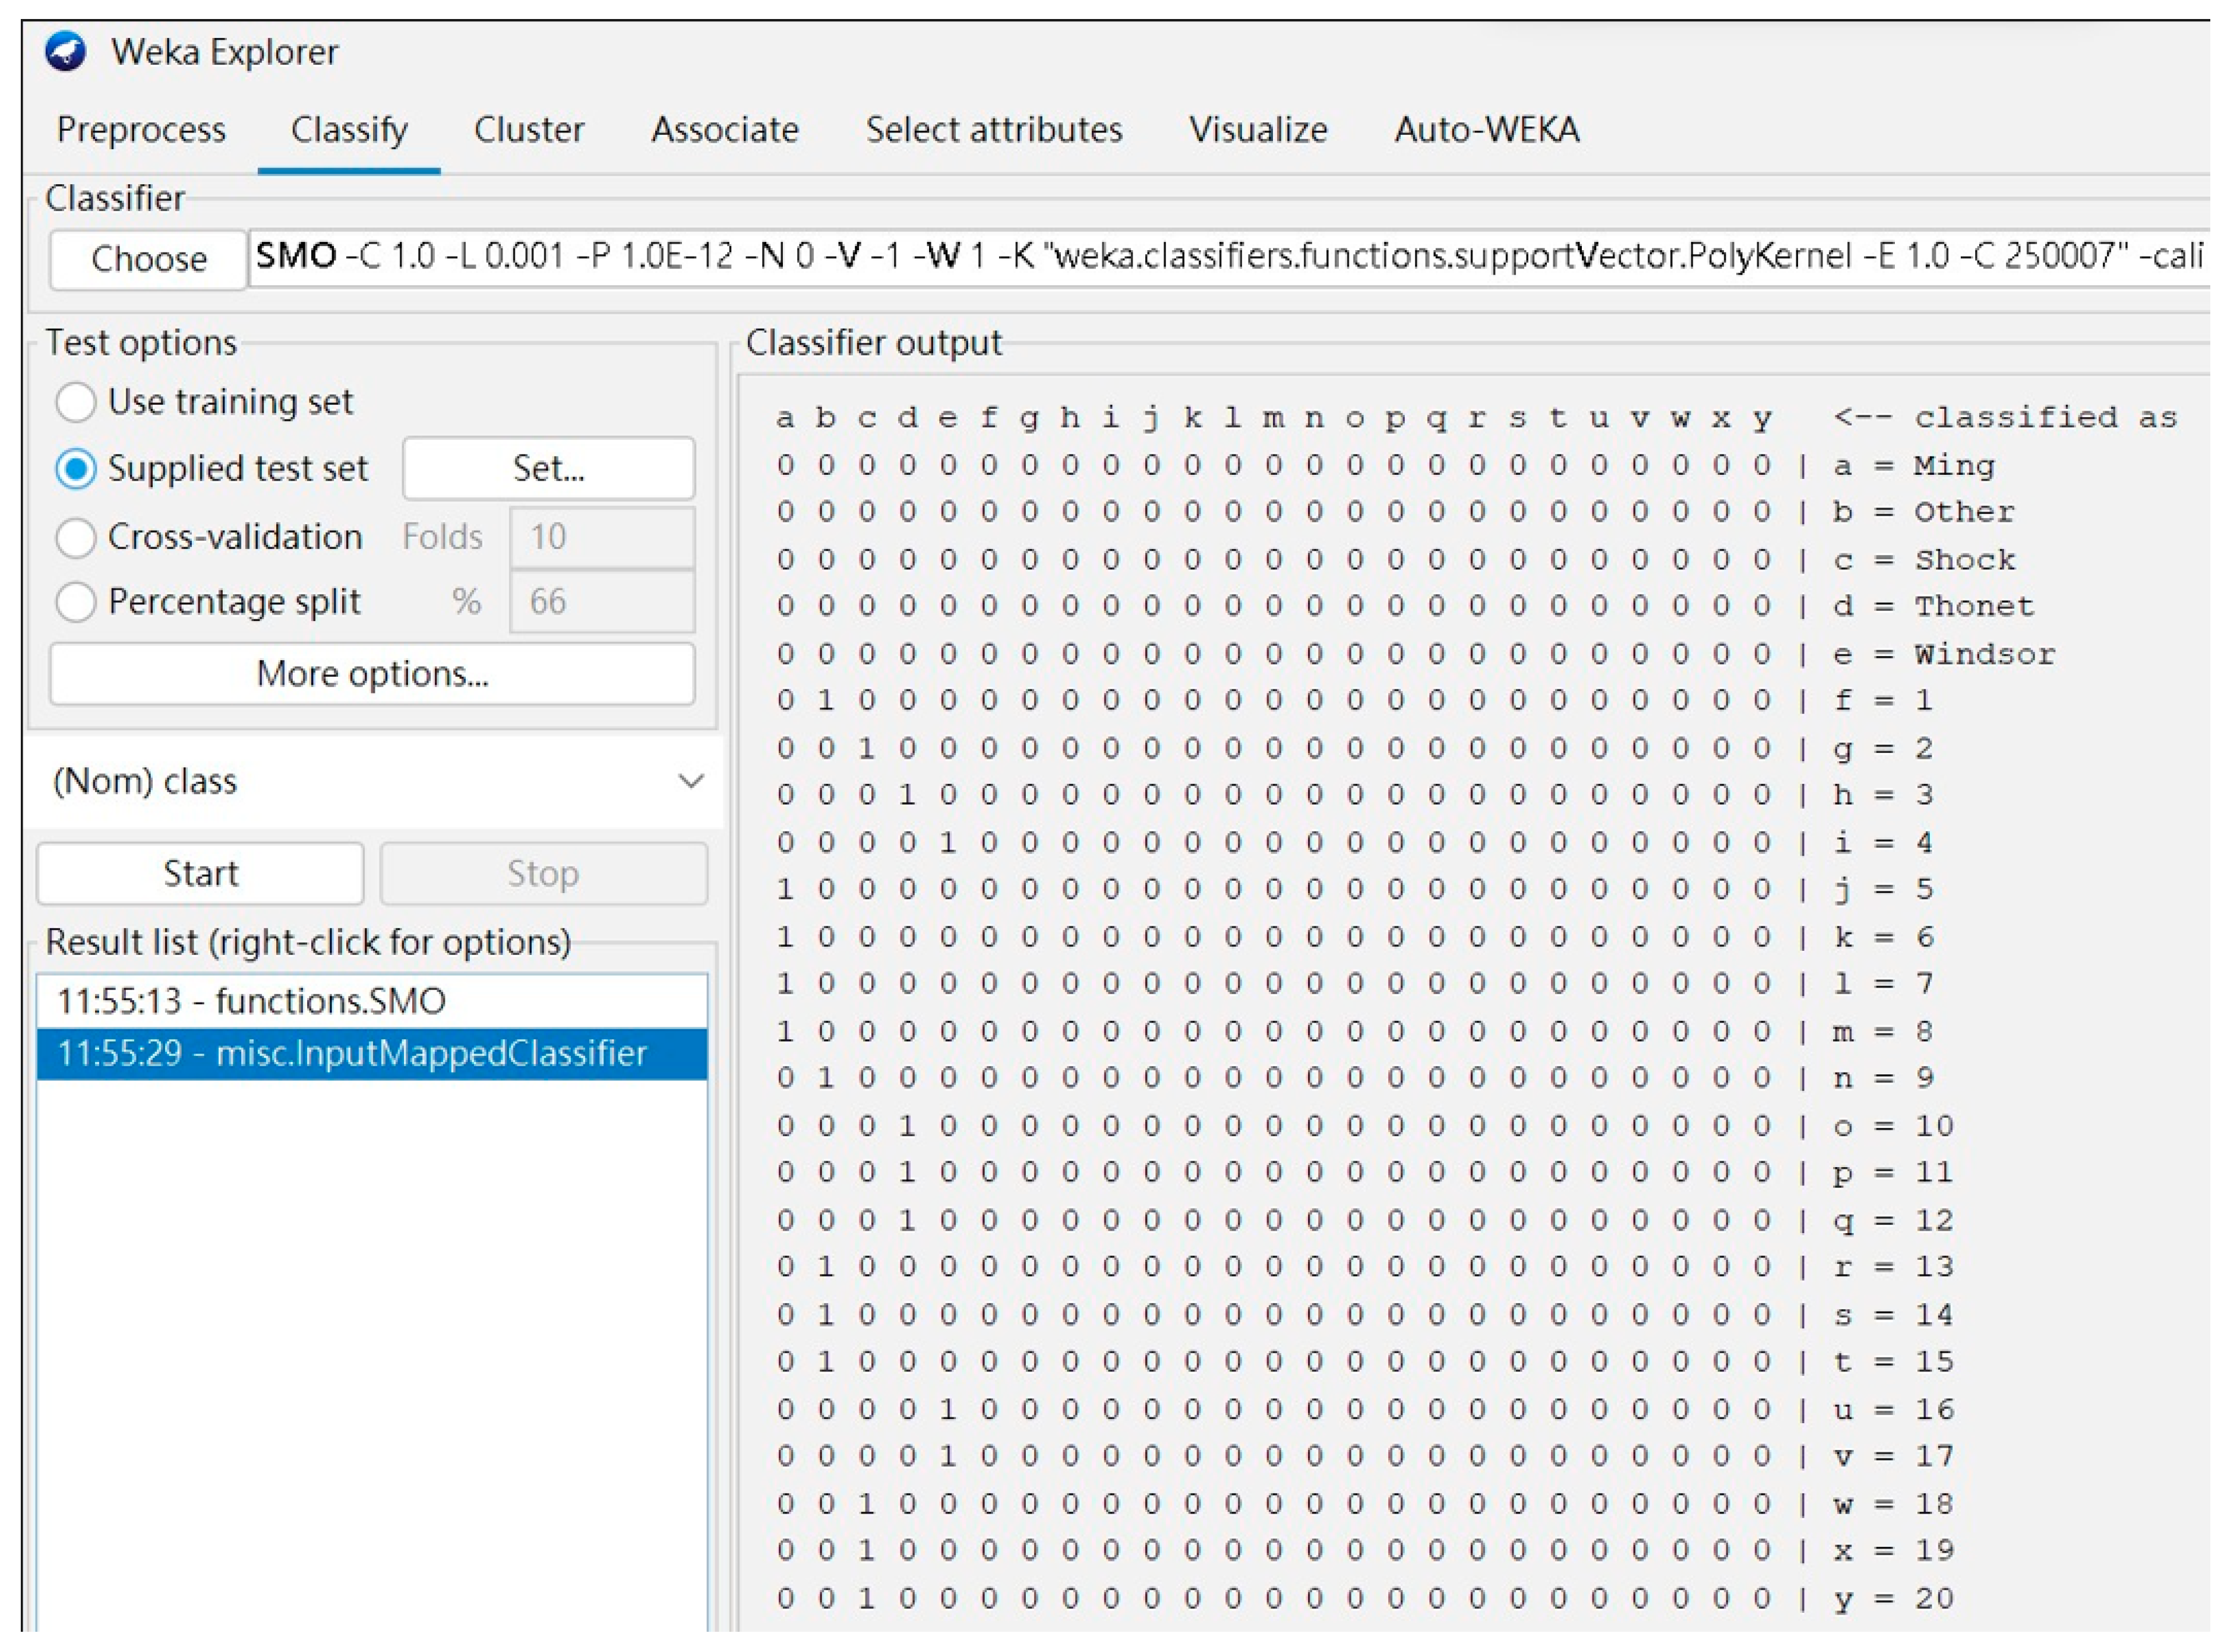Go to the Associate tab
2240x1652 pixels.
click(x=725, y=130)
